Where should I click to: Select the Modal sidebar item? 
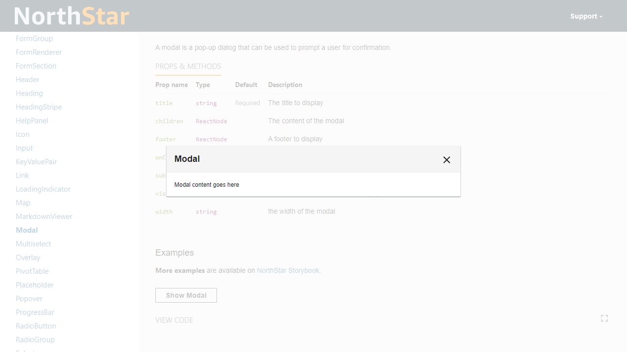pyautogui.click(x=26, y=230)
